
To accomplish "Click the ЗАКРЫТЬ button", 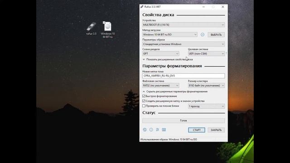I will coord(216,130).
